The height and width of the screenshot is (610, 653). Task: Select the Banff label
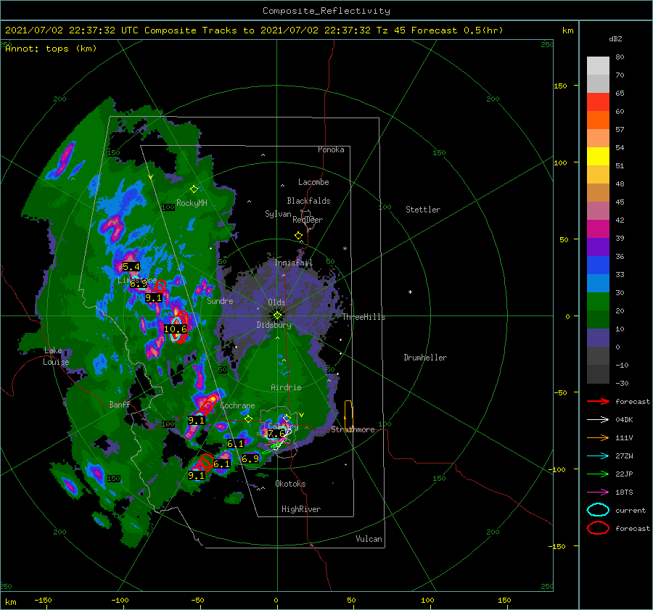pos(120,404)
